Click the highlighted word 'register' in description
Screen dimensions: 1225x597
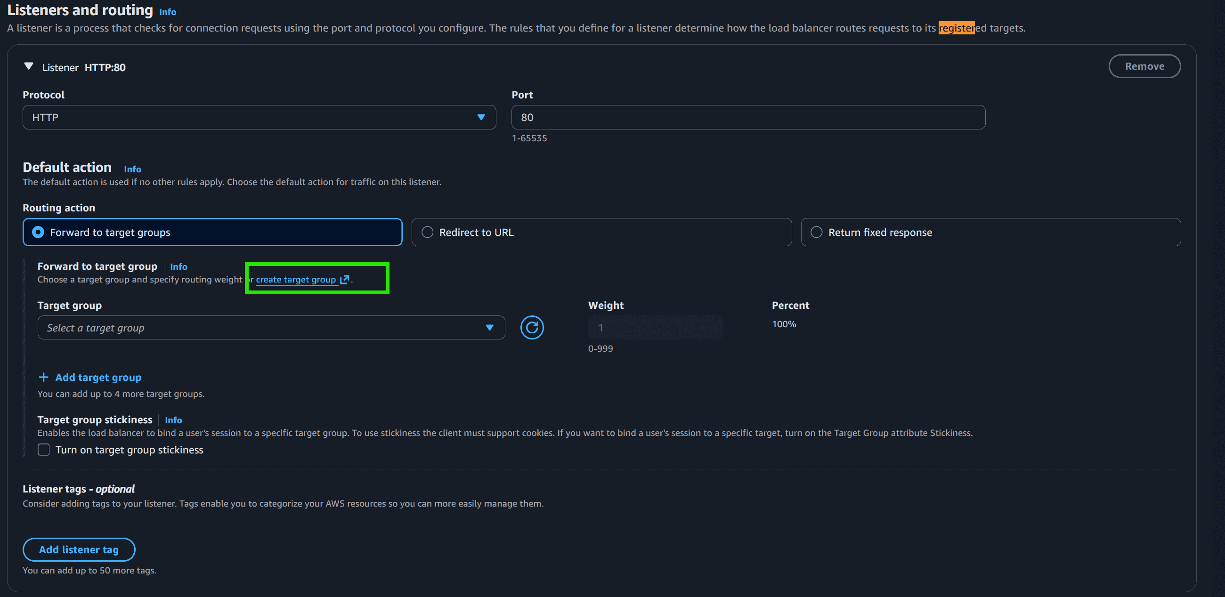[x=957, y=28]
